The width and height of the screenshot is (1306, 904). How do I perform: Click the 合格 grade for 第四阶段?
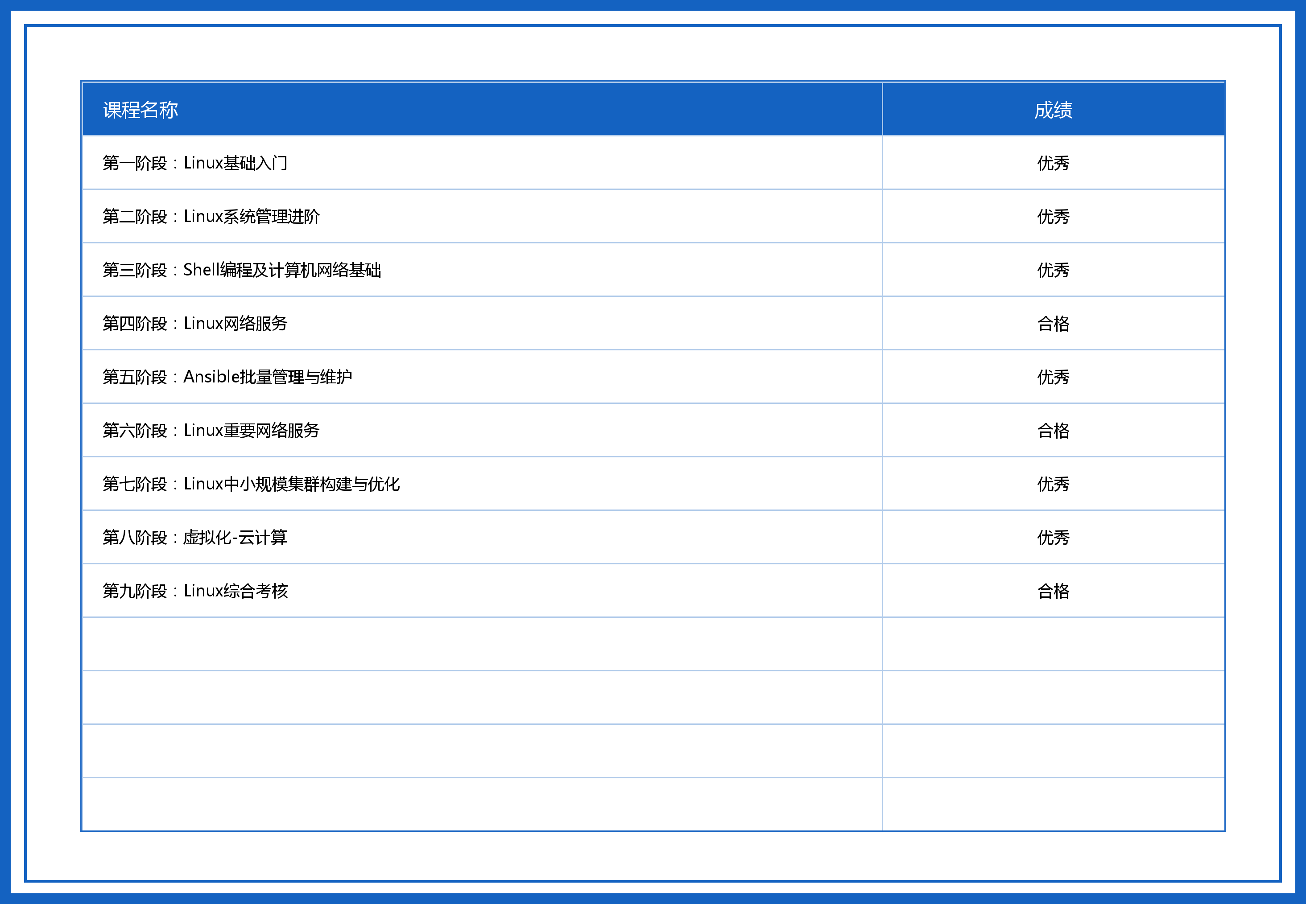tap(1053, 324)
